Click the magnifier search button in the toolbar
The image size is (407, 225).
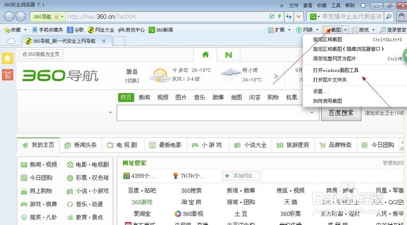tap(389, 17)
